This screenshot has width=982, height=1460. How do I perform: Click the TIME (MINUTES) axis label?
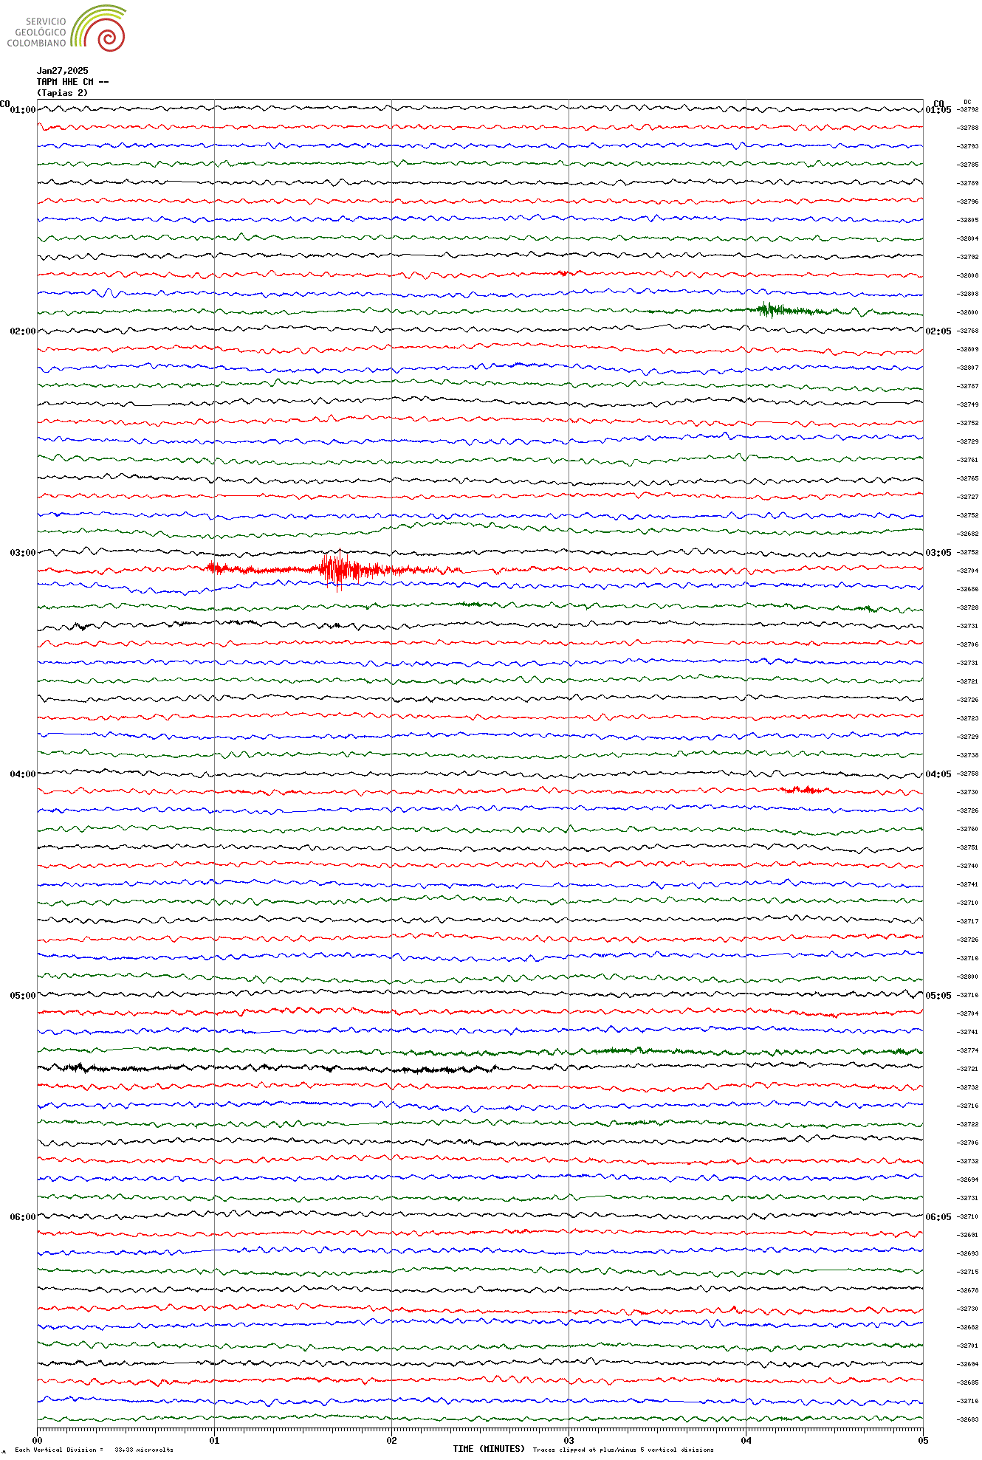489,1449
